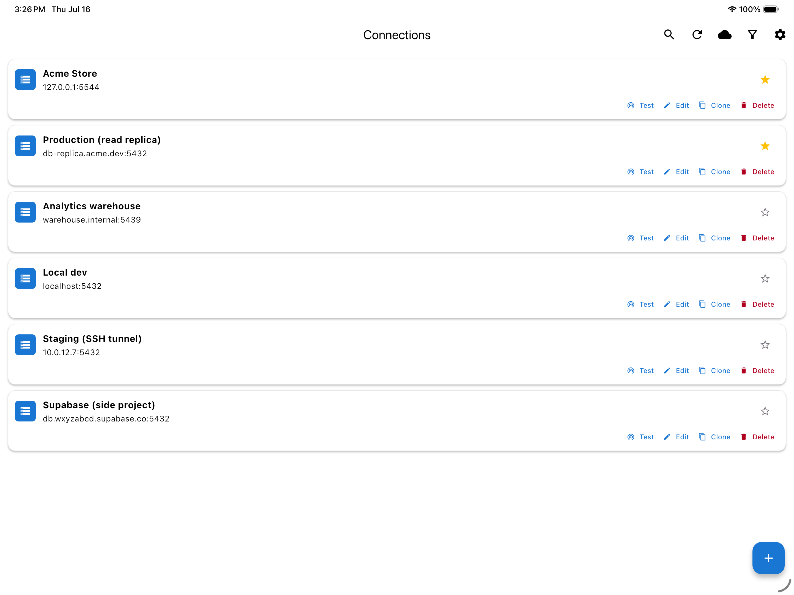Viewport: 794px width, 595px height.
Task: Click the Acme Store database icon
Action: [x=25, y=80]
